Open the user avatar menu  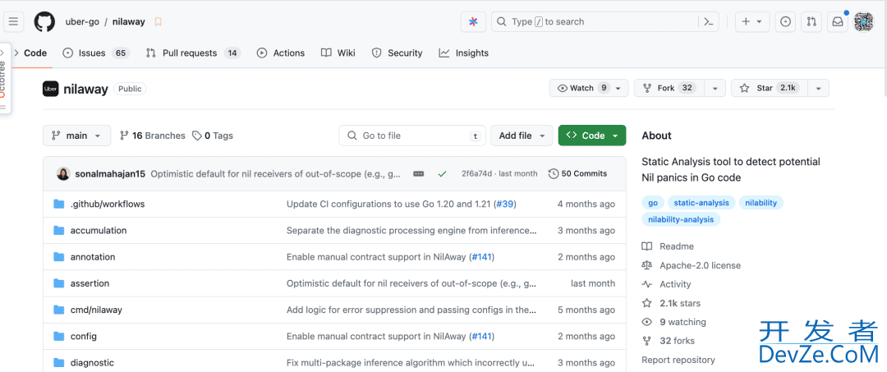click(863, 21)
